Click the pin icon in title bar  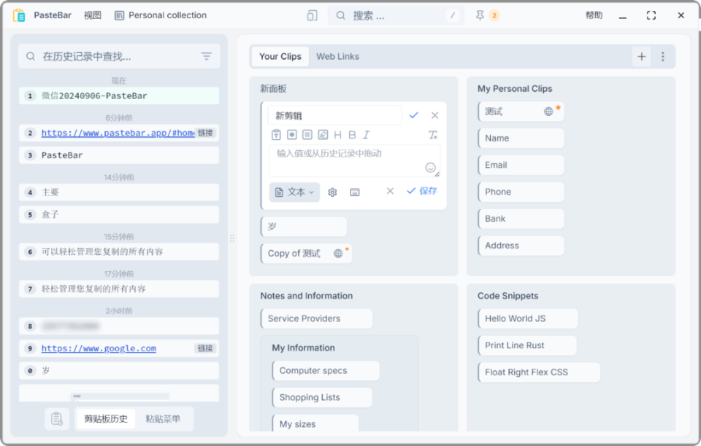pyautogui.click(x=480, y=15)
